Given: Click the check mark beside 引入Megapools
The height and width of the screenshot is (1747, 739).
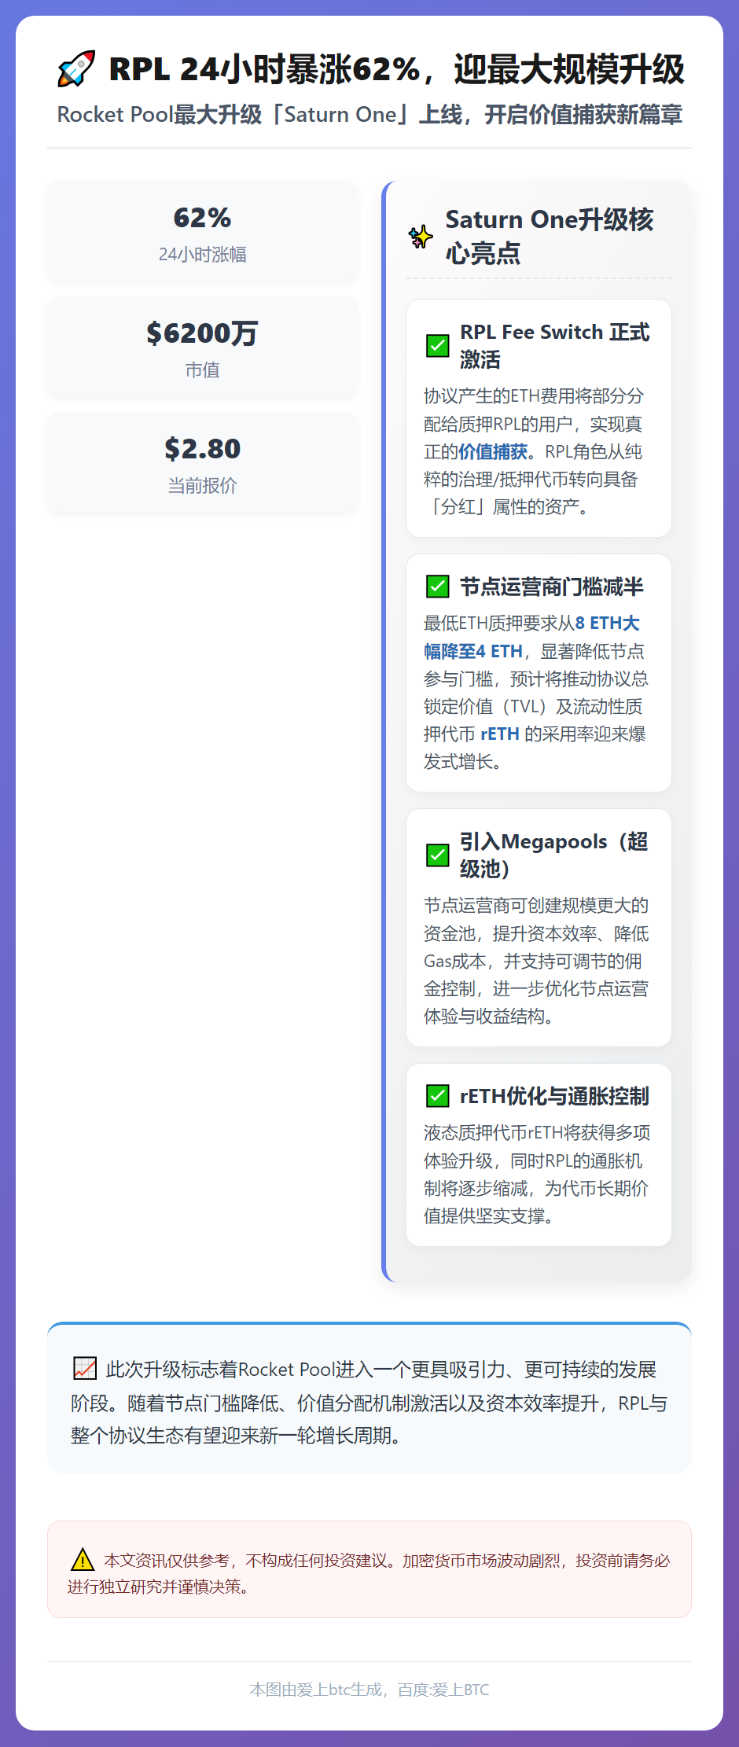Looking at the screenshot, I should (437, 855).
